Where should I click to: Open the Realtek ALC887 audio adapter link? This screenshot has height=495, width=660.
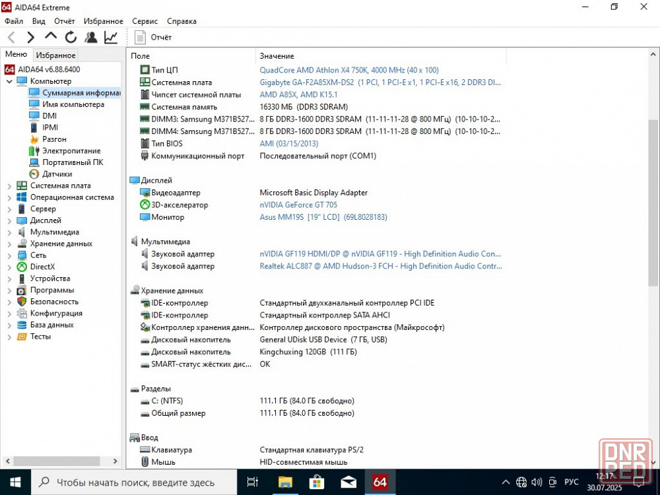[x=381, y=266]
